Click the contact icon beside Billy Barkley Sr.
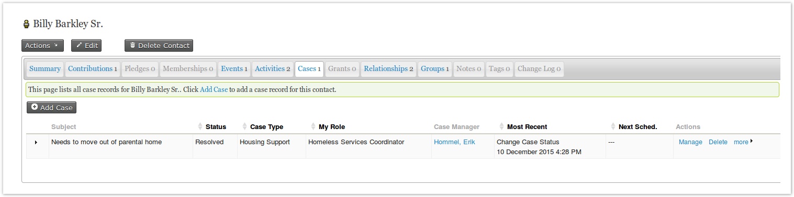The width and height of the screenshot is (794, 197). [x=26, y=24]
